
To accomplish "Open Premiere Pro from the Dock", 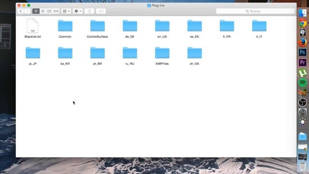I will (303, 62).
